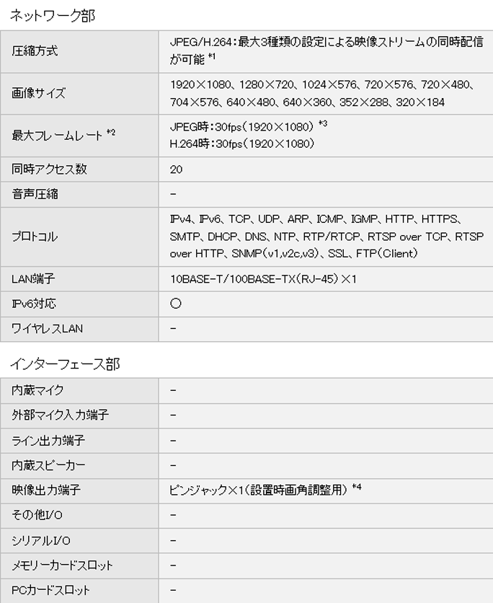Click the 同時アクセス数 value 20
This screenshot has width=493, height=603.
pos(177,170)
